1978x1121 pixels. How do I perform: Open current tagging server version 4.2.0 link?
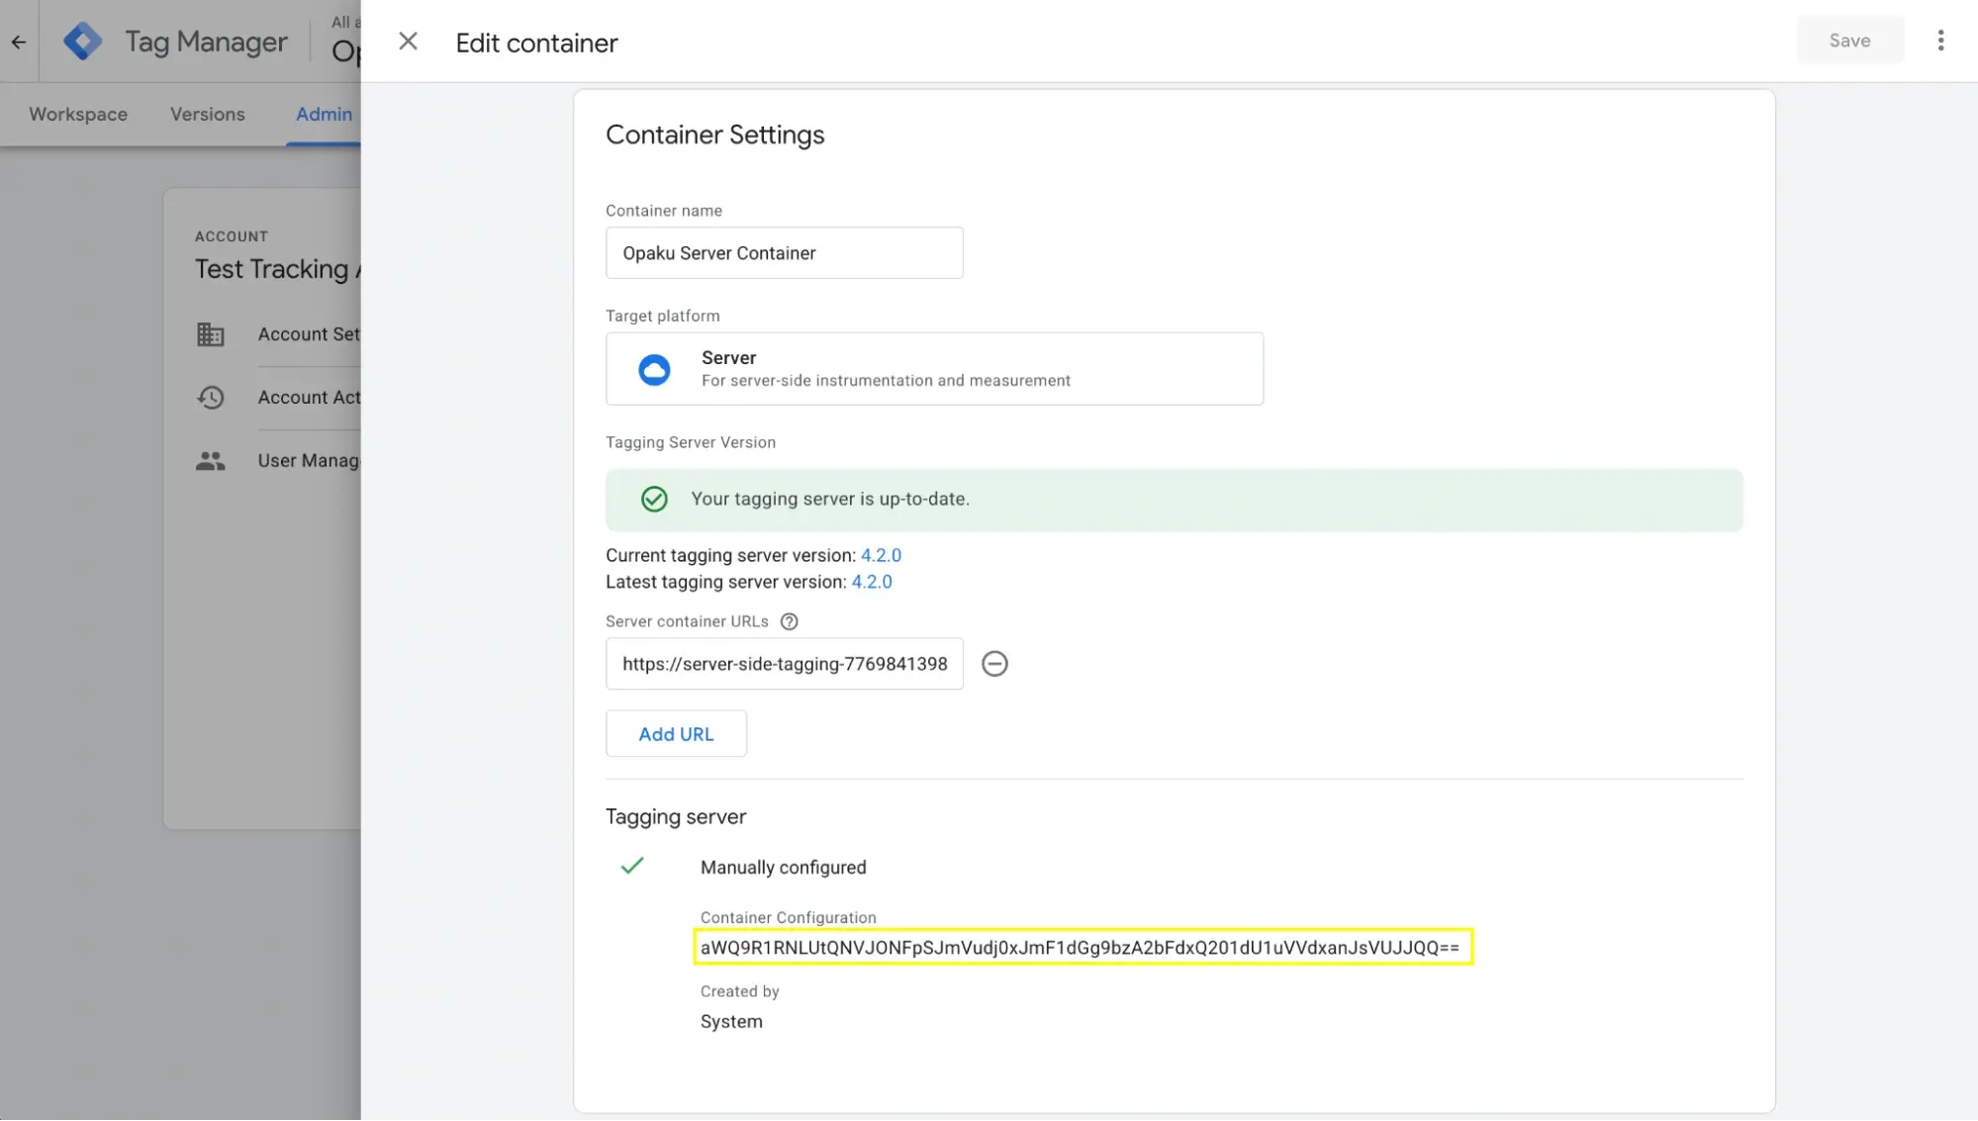(881, 555)
